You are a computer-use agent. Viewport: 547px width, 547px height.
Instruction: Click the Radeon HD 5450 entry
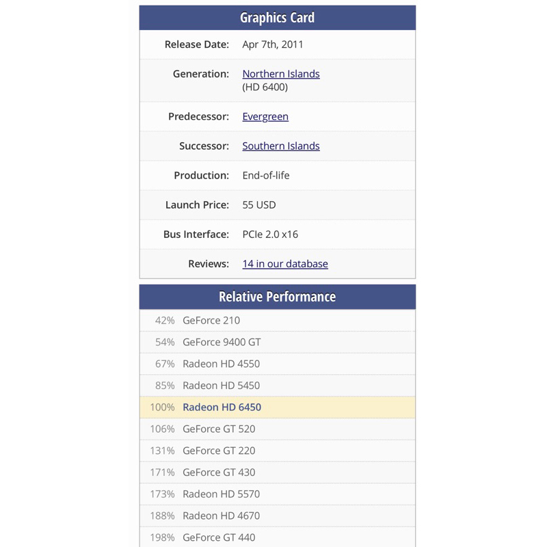[221, 386]
